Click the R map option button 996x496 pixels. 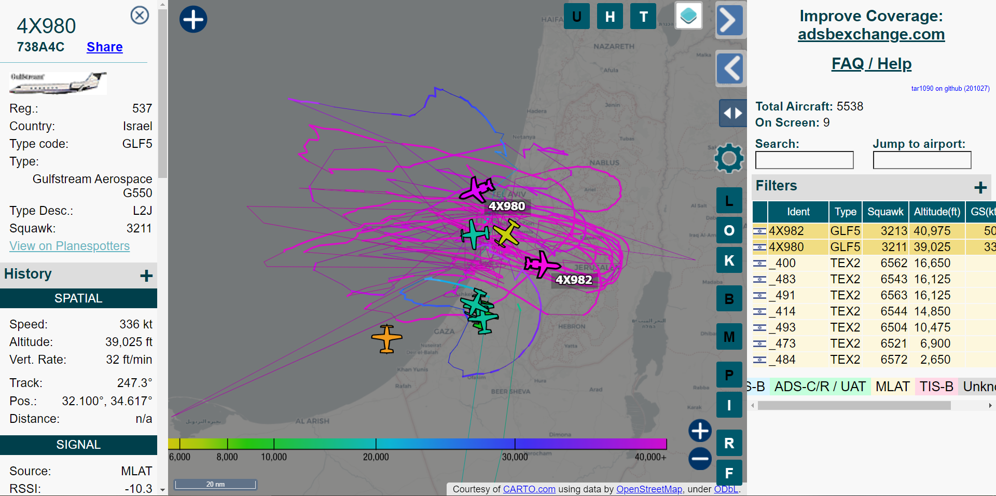pyautogui.click(x=729, y=443)
